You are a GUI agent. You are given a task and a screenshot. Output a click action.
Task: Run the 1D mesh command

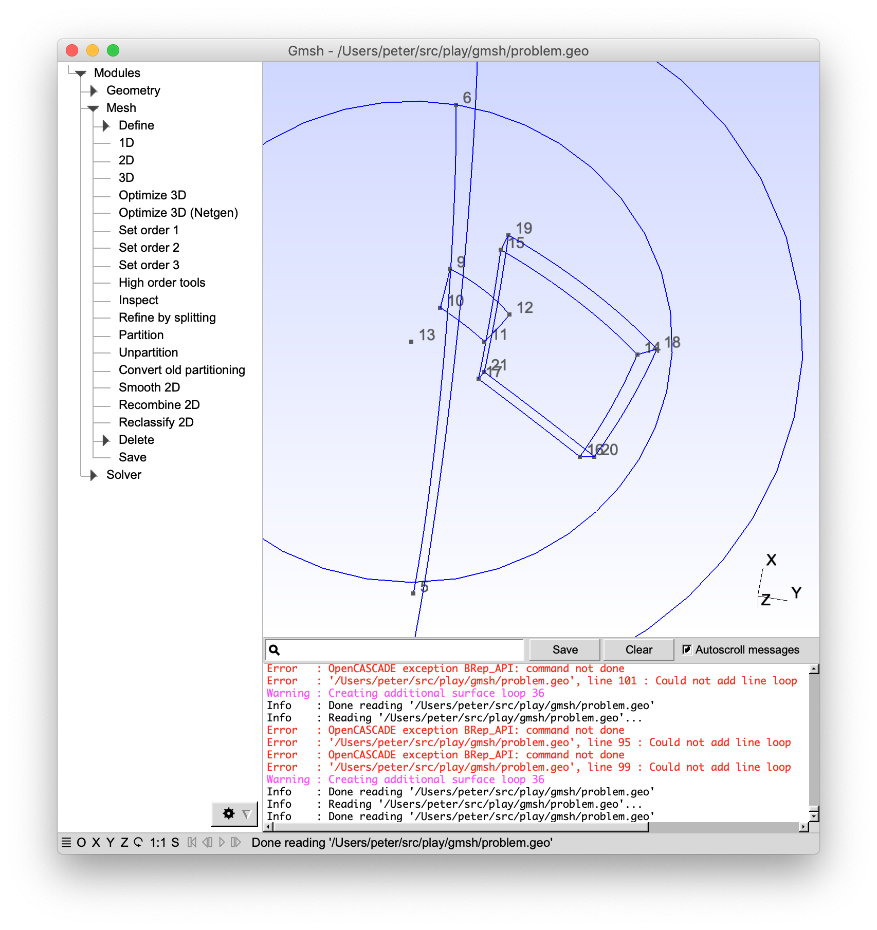[126, 143]
